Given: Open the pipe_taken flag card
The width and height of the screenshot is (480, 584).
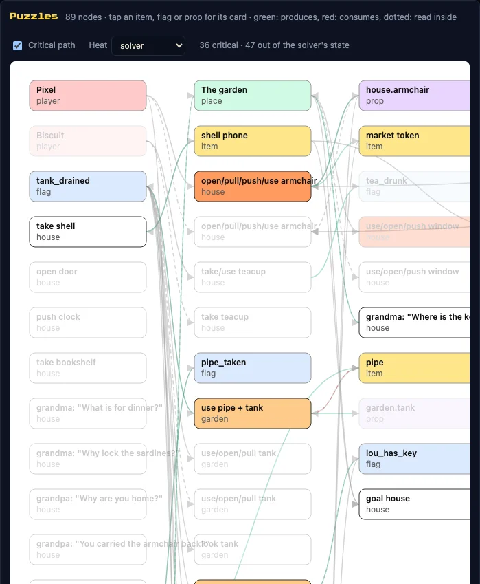Looking at the screenshot, I should pos(253,368).
